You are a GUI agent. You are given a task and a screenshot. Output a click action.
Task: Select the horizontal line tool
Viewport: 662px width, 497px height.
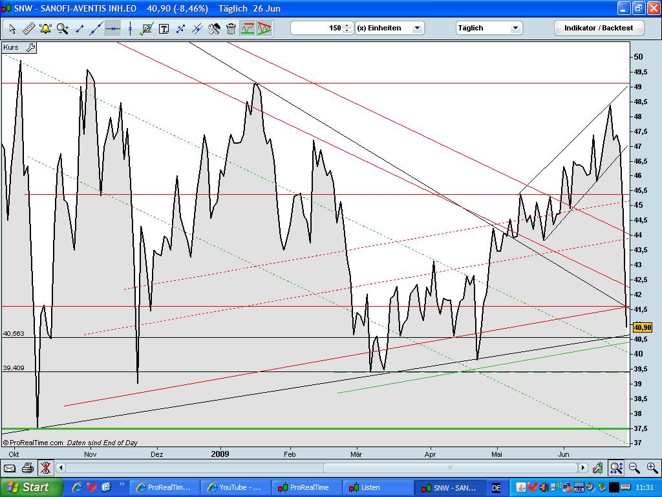(112, 28)
